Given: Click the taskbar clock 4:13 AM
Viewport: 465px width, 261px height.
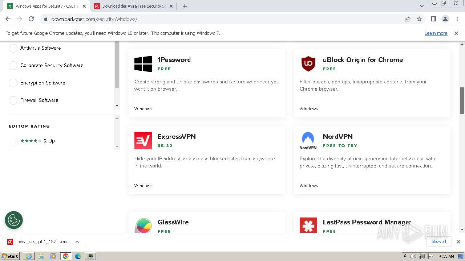Looking at the screenshot, I should (x=446, y=256).
